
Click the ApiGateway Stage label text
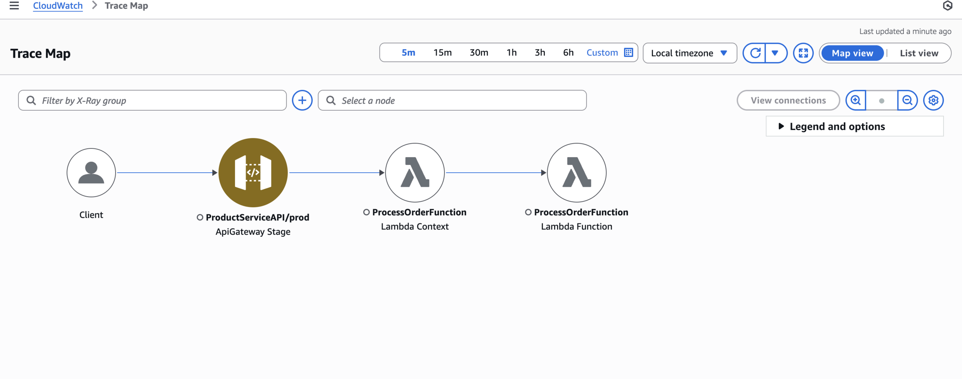point(253,232)
